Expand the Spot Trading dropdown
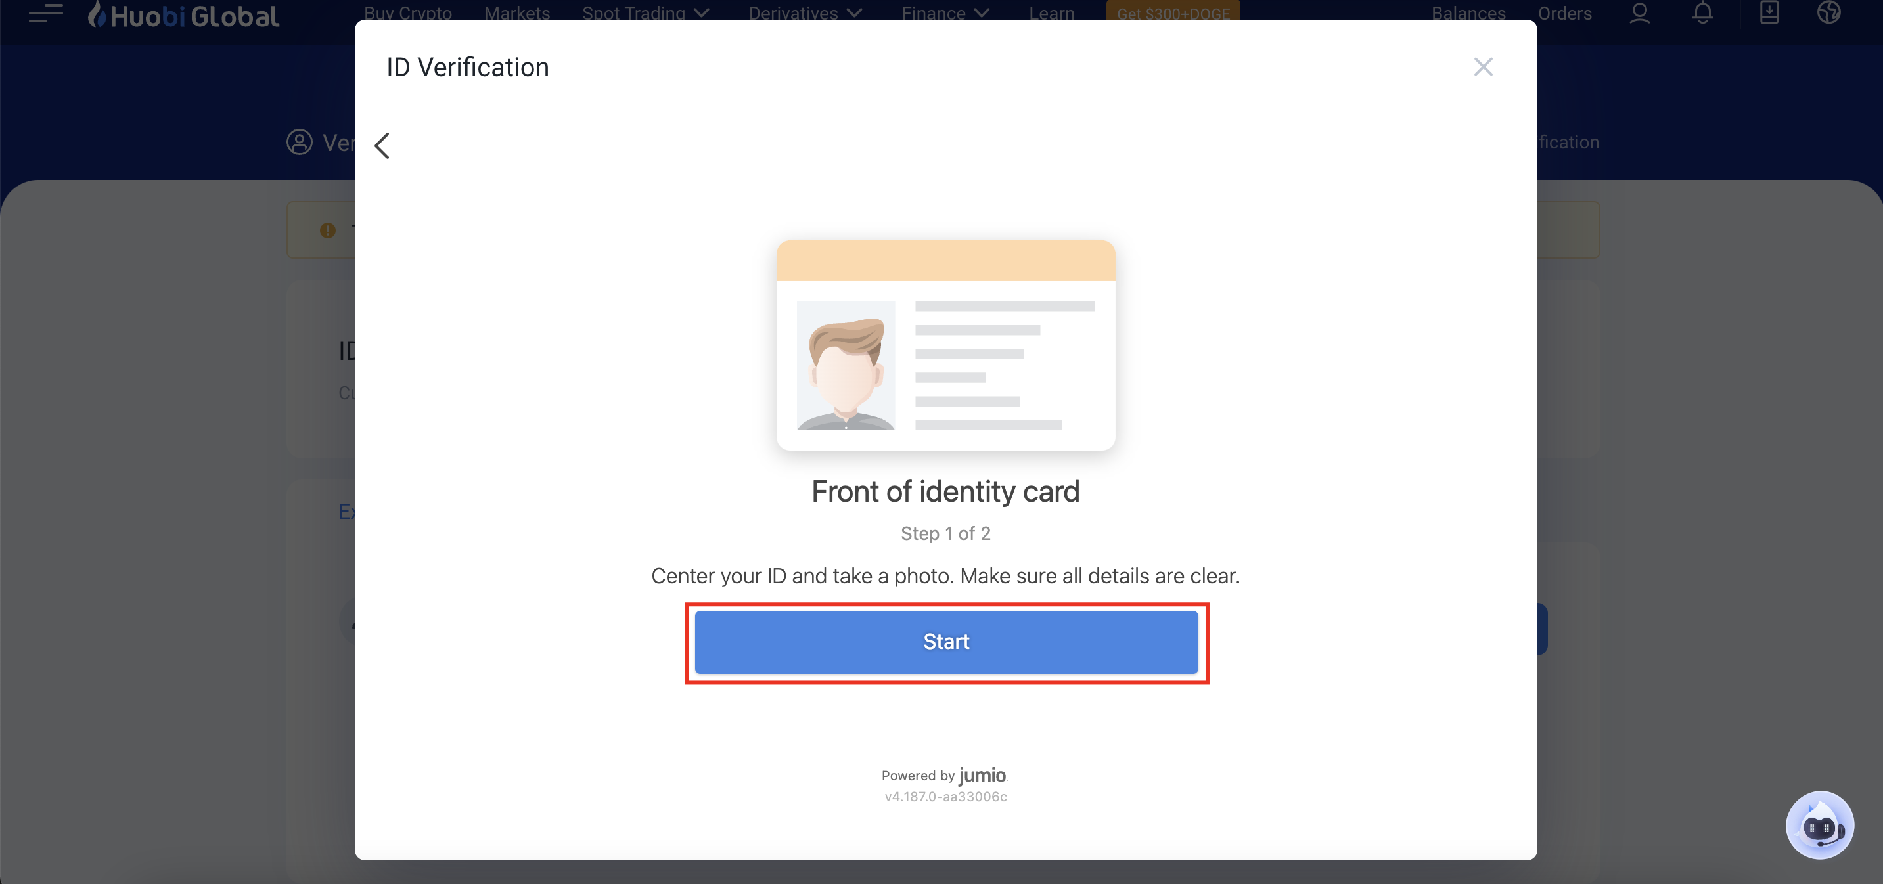Viewport: 1883px width, 884px height. 645,13
